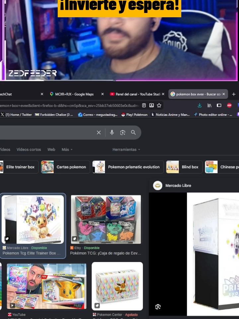This screenshot has height=319, width=239.
Task: Open Google Lens image search icon
Action: click(122, 133)
